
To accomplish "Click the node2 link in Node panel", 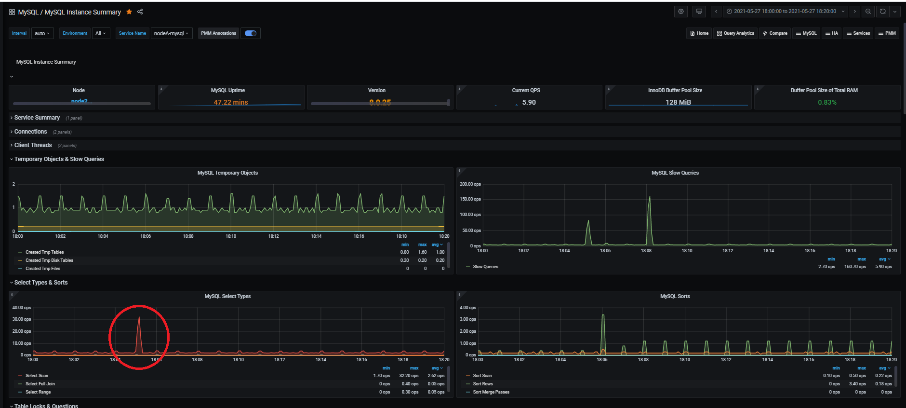I will [x=79, y=101].
